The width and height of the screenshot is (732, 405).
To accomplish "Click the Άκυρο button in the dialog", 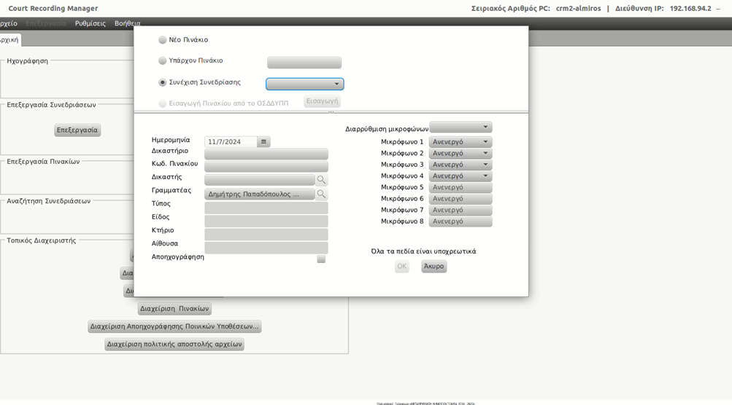I will pos(434,267).
